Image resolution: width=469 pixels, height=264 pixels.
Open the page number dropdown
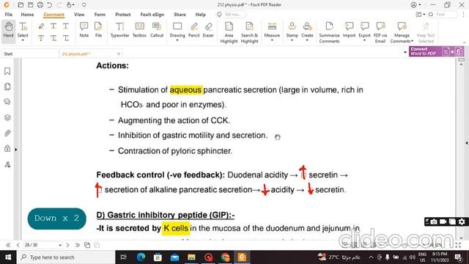pyautogui.click(x=60, y=245)
